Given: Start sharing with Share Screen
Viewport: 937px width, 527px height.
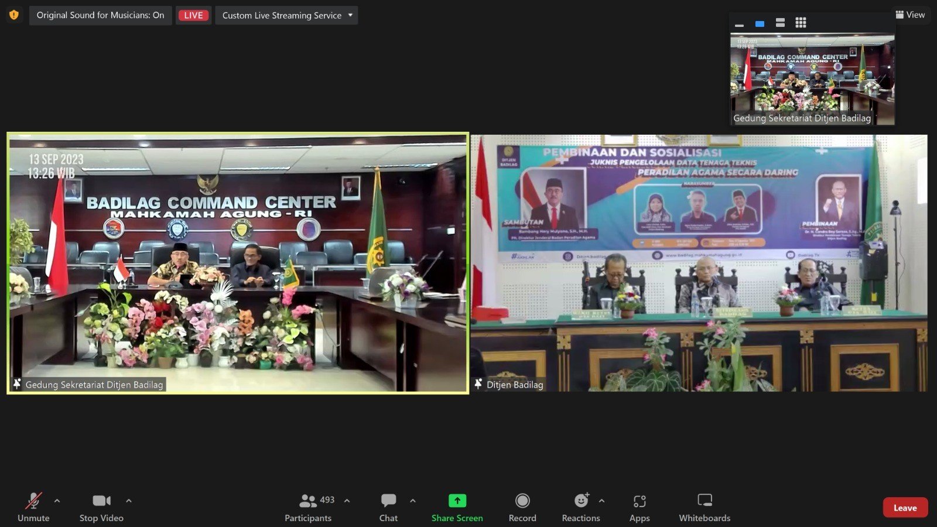Looking at the screenshot, I should pos(457,507).
